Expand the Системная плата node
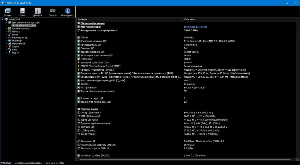300x165 pixels. [6, 29]
